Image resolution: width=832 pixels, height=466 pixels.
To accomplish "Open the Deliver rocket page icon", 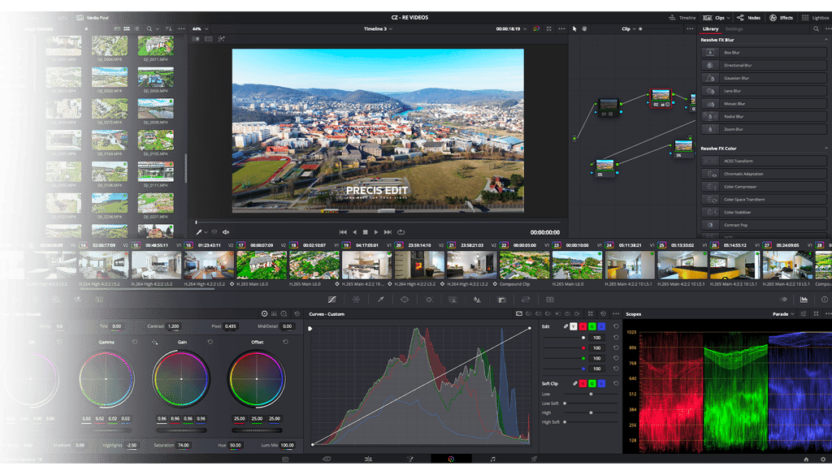I will [534, 459].
